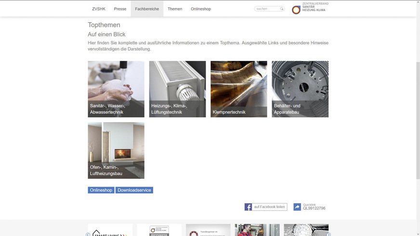
Task: Click the search magnifier icon
Action: pyautogui.click(x=282, y=9)
